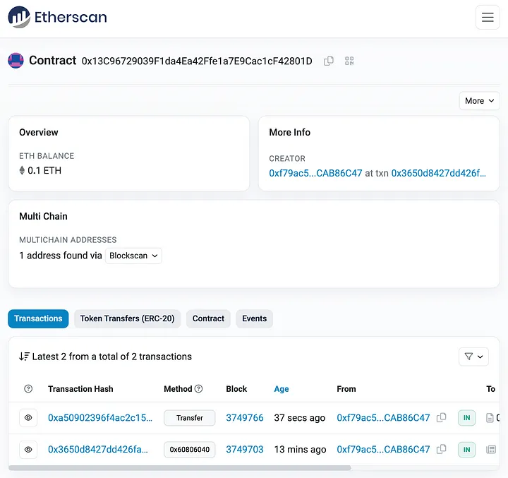Expand the More dropdown

point(480,101)
